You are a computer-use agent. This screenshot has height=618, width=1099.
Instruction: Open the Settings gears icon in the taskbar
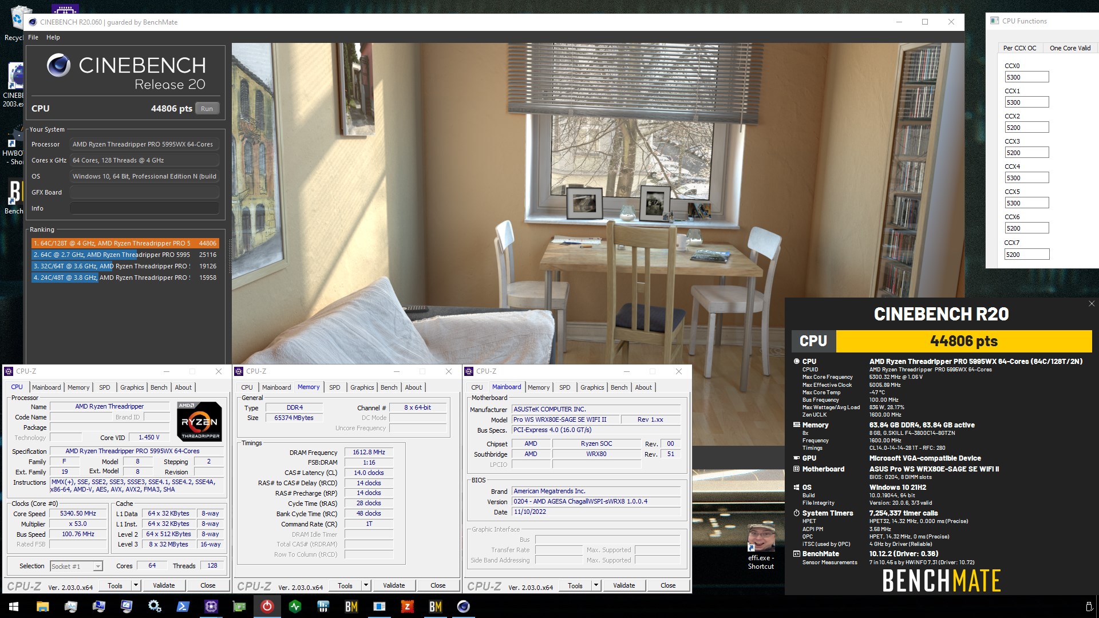tap(155, 606)
